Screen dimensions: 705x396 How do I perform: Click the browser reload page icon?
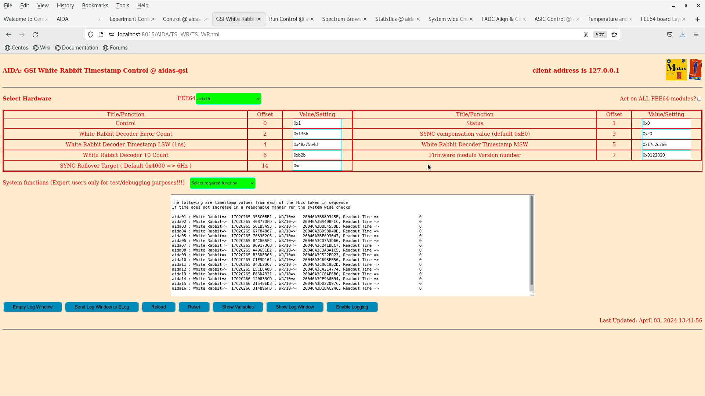pyautogui.click(x=35, y=34)
